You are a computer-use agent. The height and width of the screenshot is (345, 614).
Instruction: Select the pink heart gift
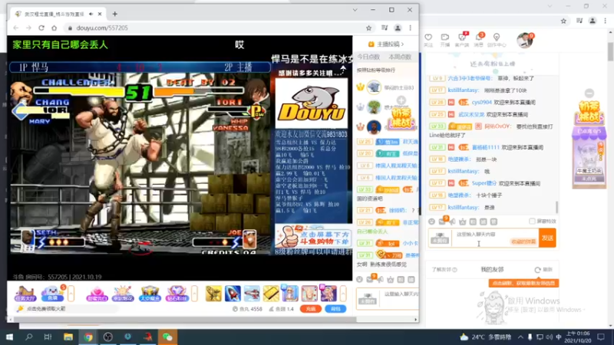point(97,293)
